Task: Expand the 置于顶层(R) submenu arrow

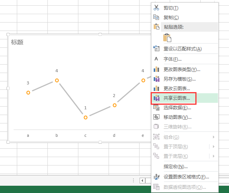Action: 214,146
